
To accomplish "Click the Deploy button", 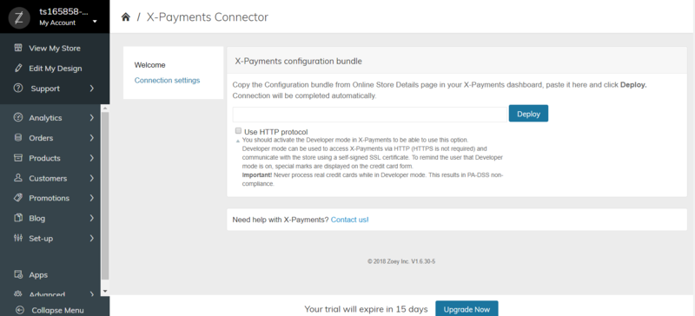I will click(x=528, y=114).
